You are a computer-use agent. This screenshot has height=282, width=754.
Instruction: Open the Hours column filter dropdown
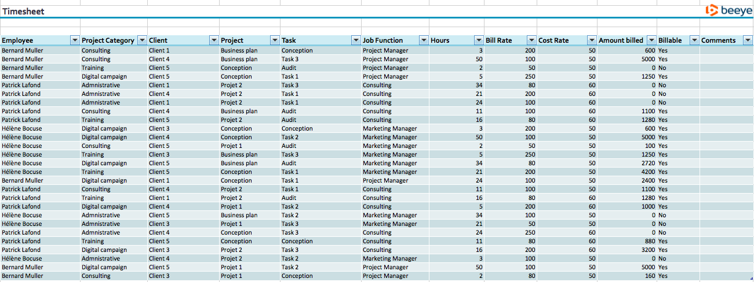[478, 40]
